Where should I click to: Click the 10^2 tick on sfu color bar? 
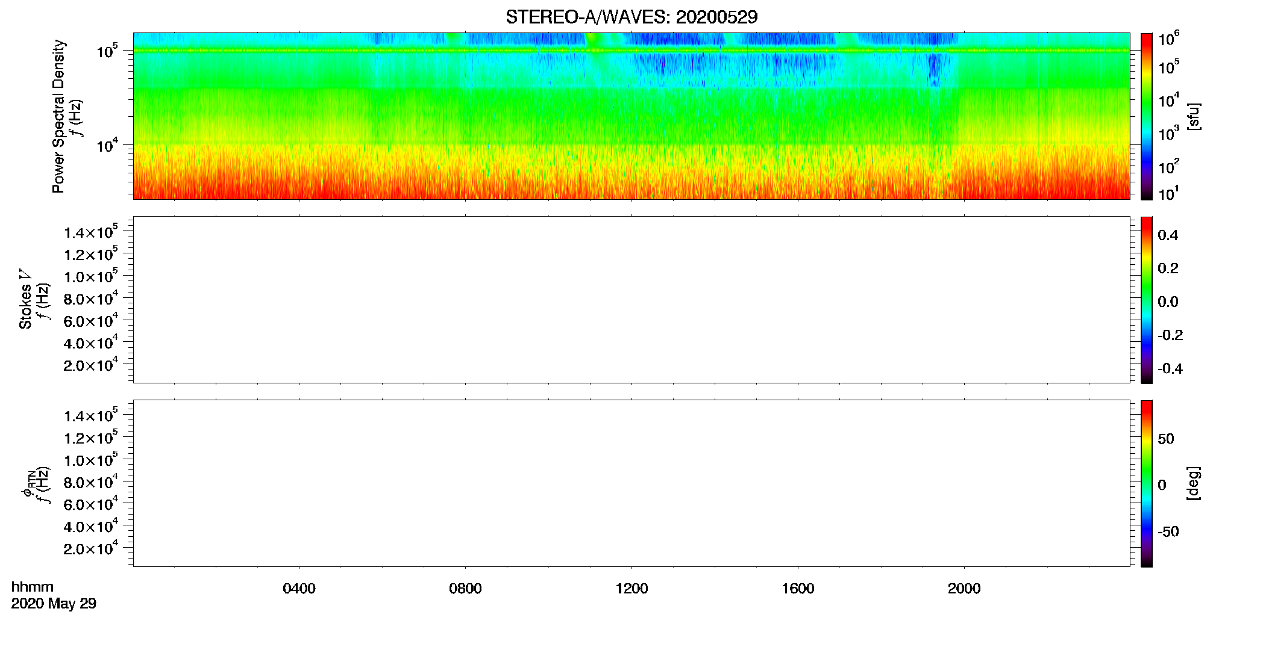point(1169,167)
